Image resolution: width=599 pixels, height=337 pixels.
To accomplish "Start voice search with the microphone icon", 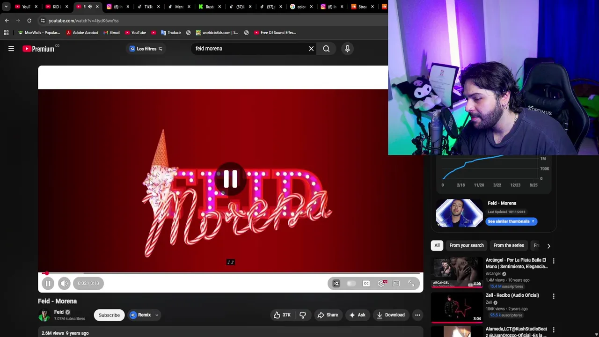I will click(347, 49).
